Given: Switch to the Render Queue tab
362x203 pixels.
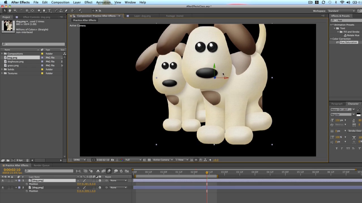Looking at the screenshot, I should [x=41, y=165].
